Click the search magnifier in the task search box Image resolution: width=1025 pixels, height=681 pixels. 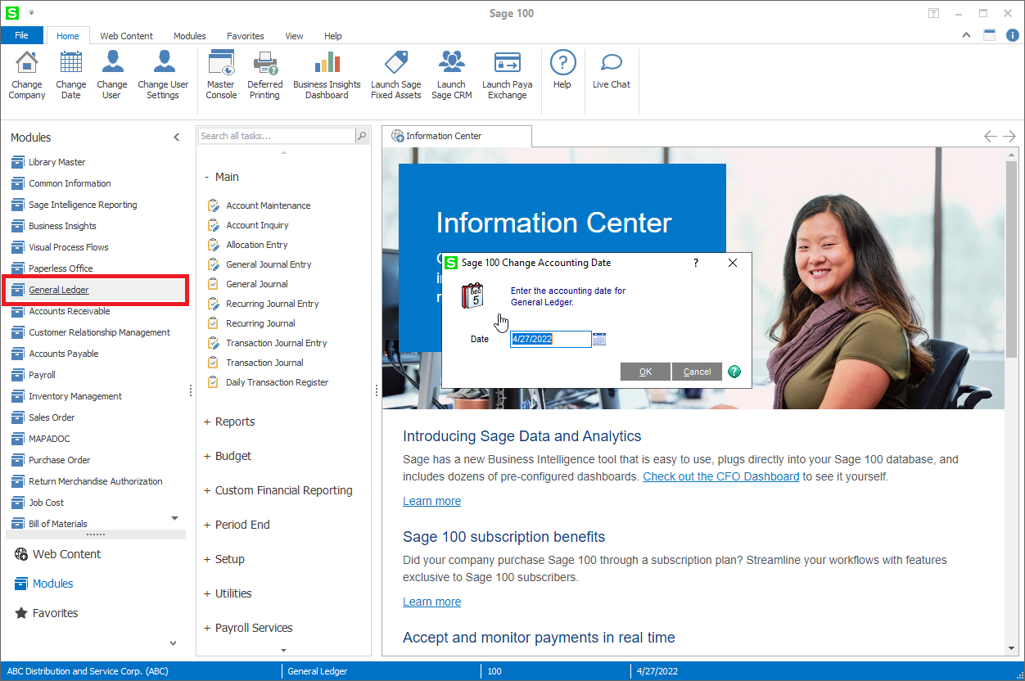[x=362, y=136]
